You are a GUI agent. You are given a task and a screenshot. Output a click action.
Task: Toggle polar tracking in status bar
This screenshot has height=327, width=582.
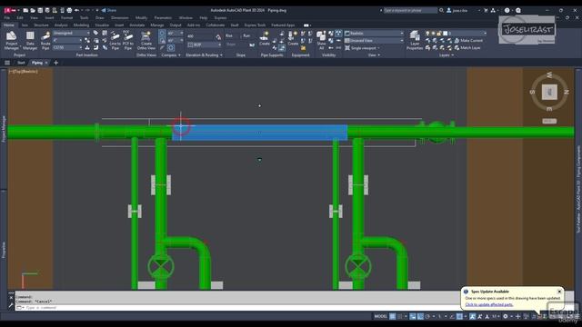(x=427, y=316)
